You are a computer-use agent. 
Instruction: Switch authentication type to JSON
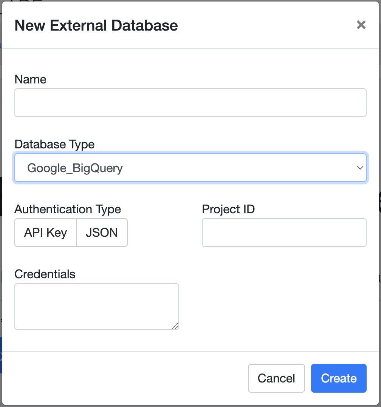click(102, 233)
